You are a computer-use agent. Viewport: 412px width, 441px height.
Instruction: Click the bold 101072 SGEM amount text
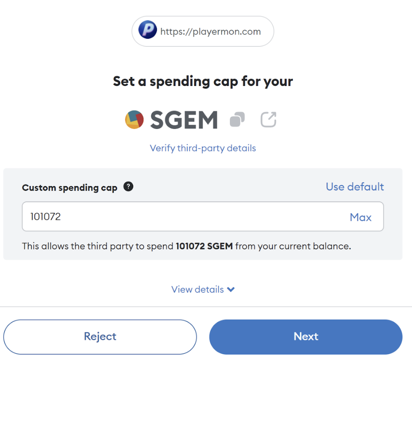click(x=204, y=246)
